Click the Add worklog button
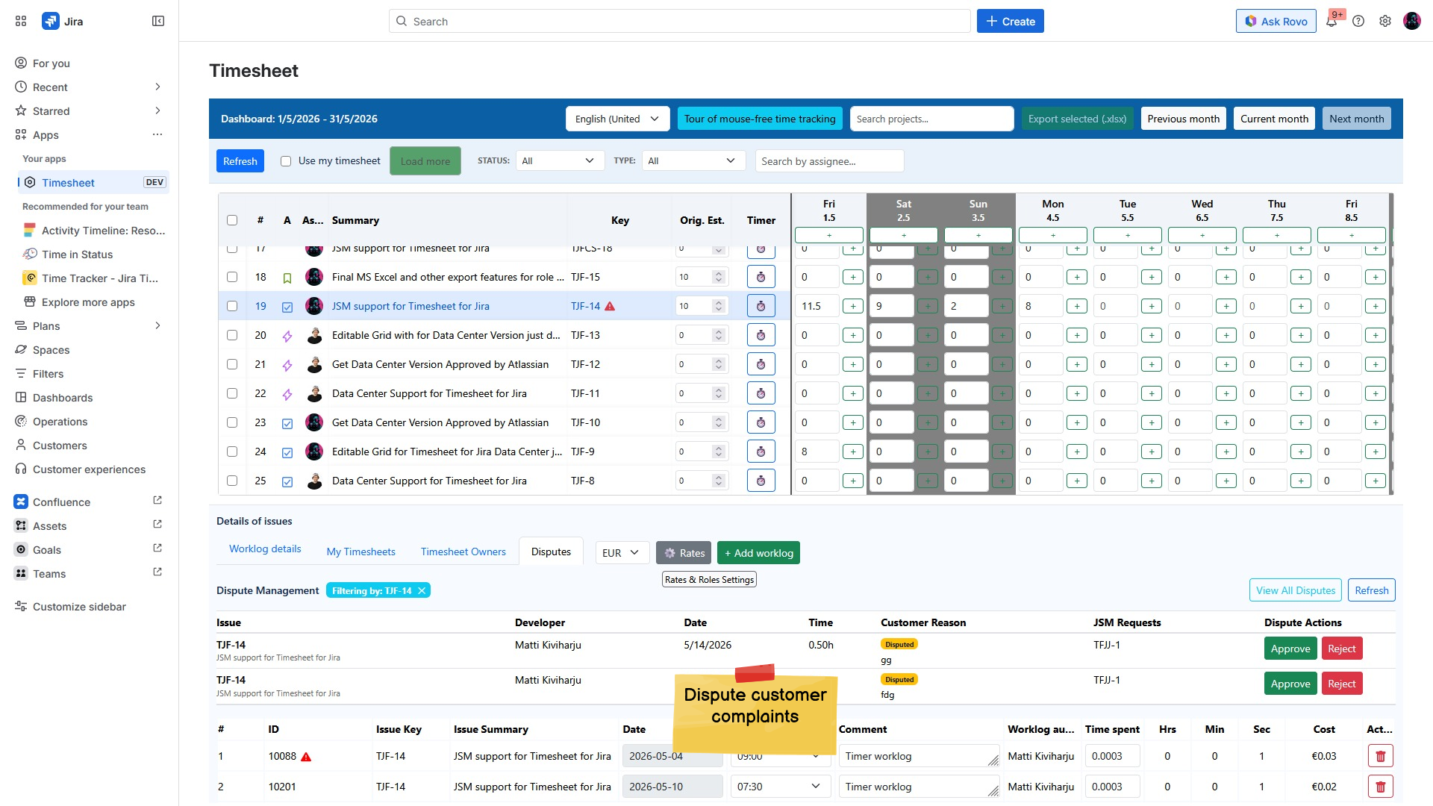This screenshot has height=806, width=1433. coord(758,553)
